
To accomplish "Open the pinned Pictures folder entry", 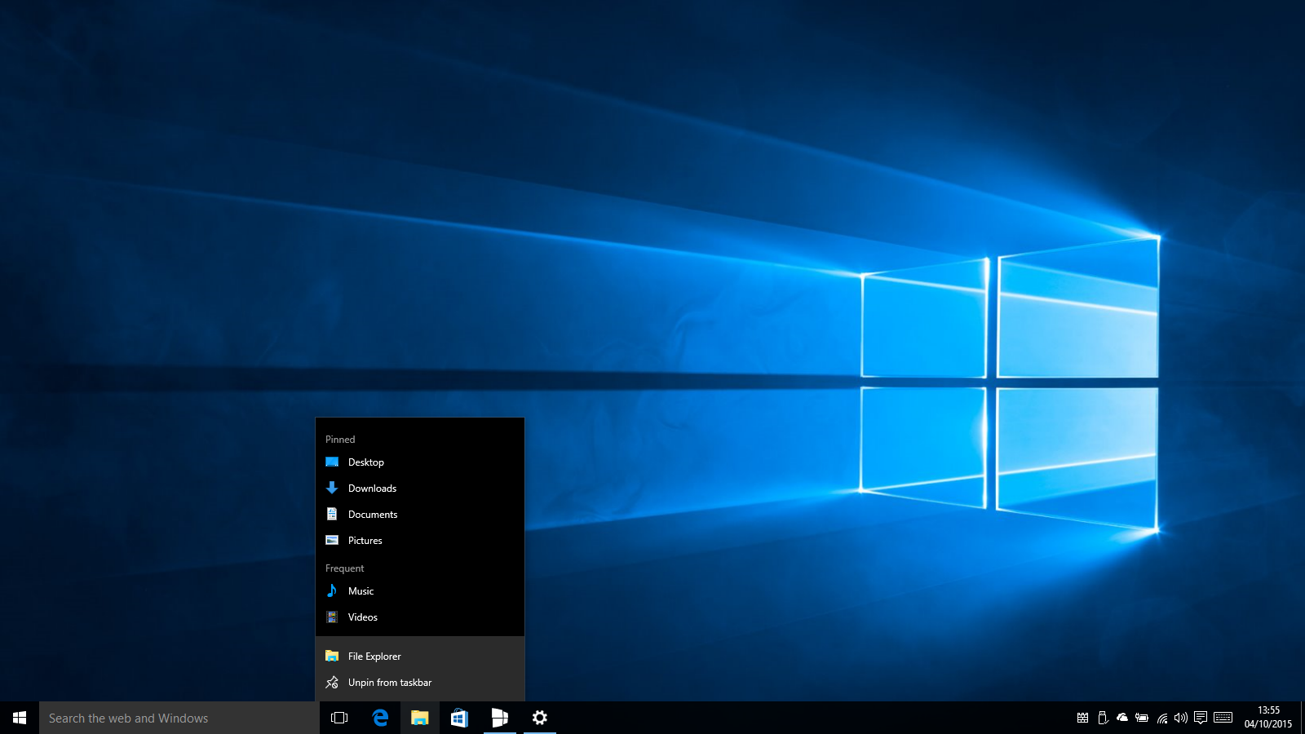I will pos(419,541).
